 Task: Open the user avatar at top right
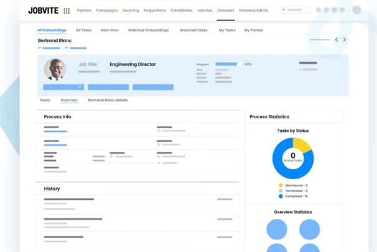click(x=357, y=10)
